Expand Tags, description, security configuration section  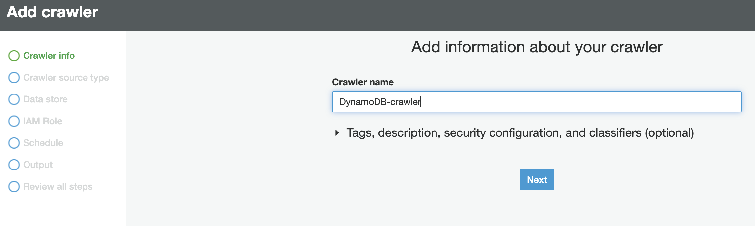point(520,133)
